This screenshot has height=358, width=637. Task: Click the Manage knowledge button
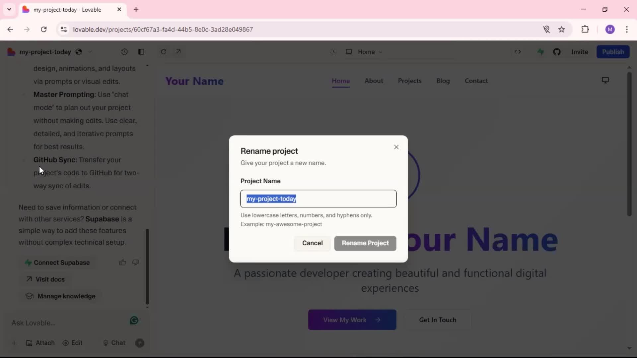61,296
